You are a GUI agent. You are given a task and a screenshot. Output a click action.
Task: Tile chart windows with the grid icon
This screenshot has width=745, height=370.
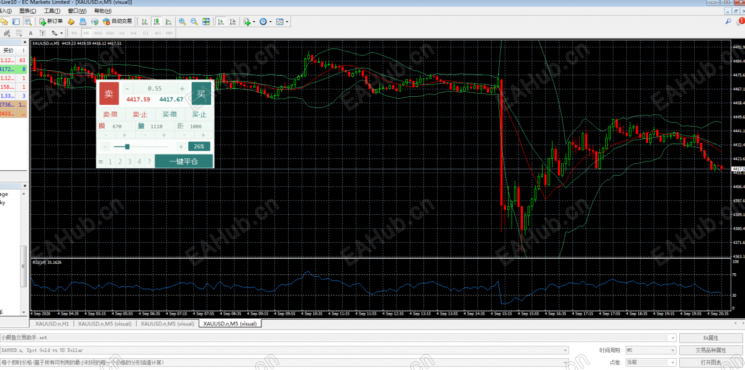click(206, 21)
